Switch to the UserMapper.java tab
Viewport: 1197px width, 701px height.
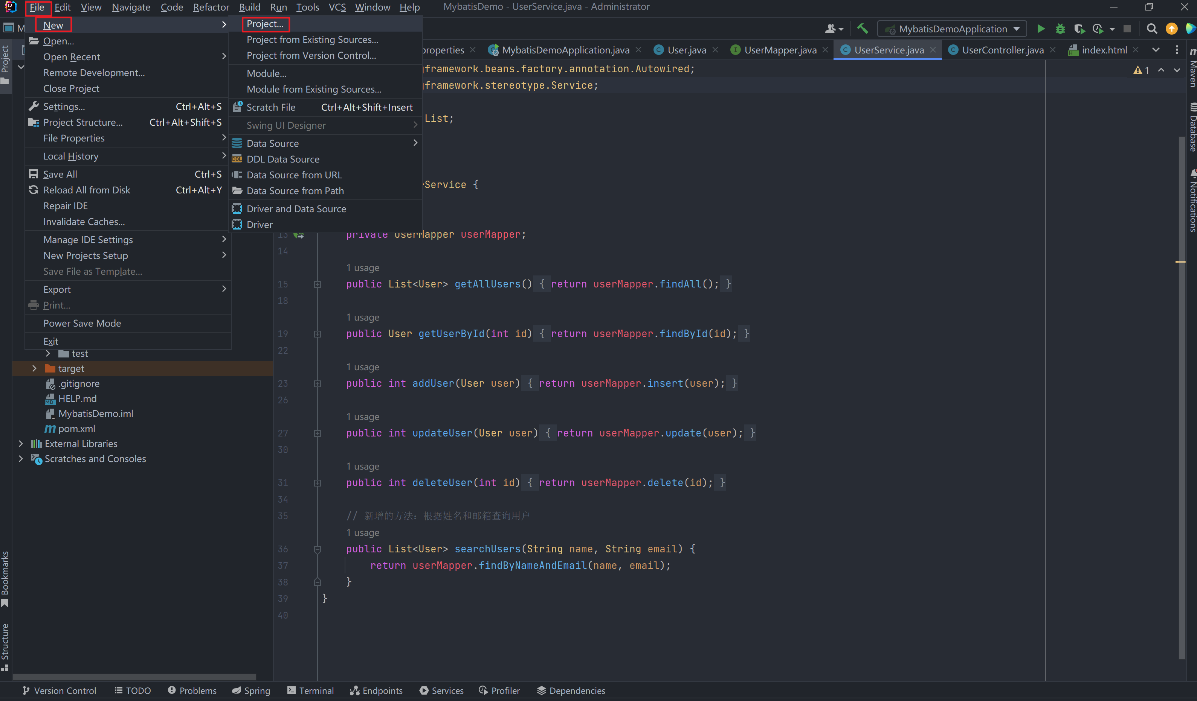point(779,49)
